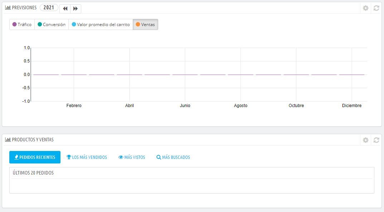This screenshot has height=212, width=384.
Task: Open Productos y Ventas settings gear
Action: coord(366,140)
